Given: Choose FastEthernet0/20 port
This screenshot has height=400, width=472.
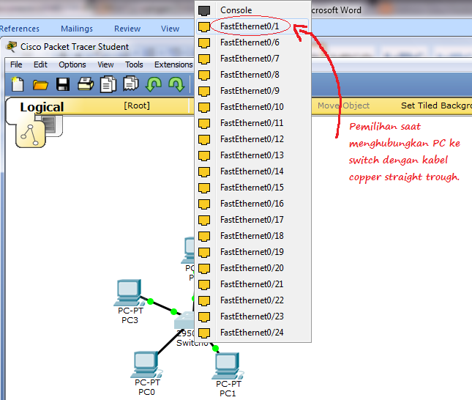Looking at the screenshot, I should pyautogui.click(x=253, y=268).
